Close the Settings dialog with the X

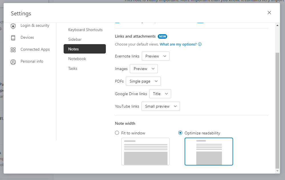[x=269, y=13]
